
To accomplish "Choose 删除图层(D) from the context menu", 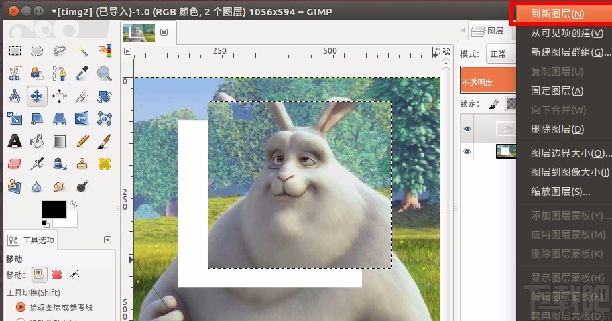I will [x=558, y=129].
